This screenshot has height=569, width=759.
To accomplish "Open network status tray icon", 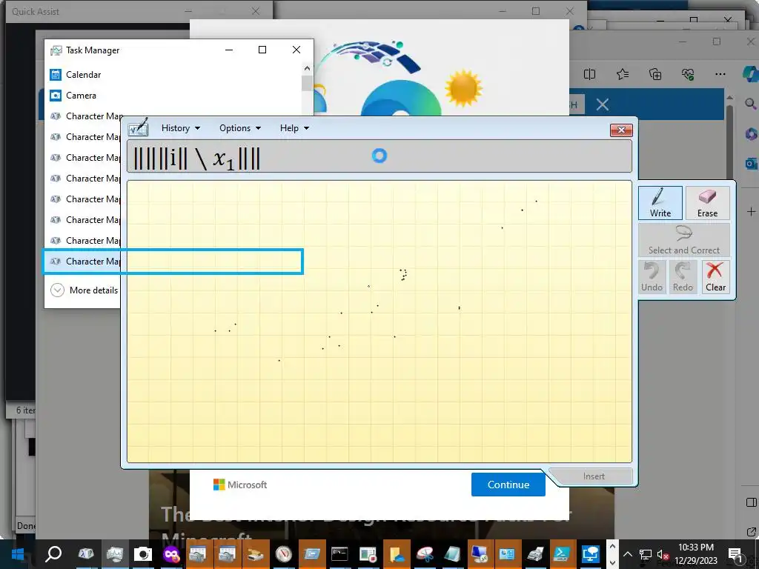I will (645, 554).
